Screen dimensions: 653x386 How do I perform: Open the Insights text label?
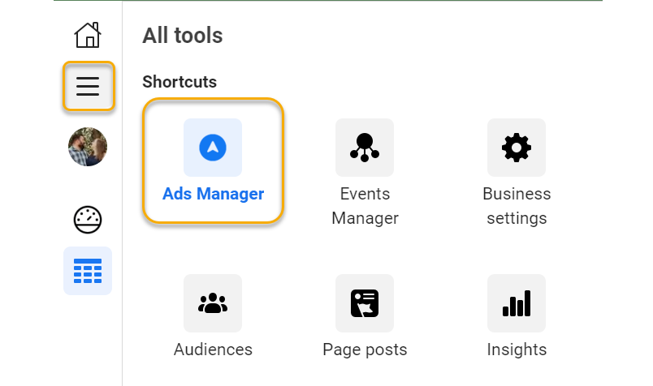point(517,350)
